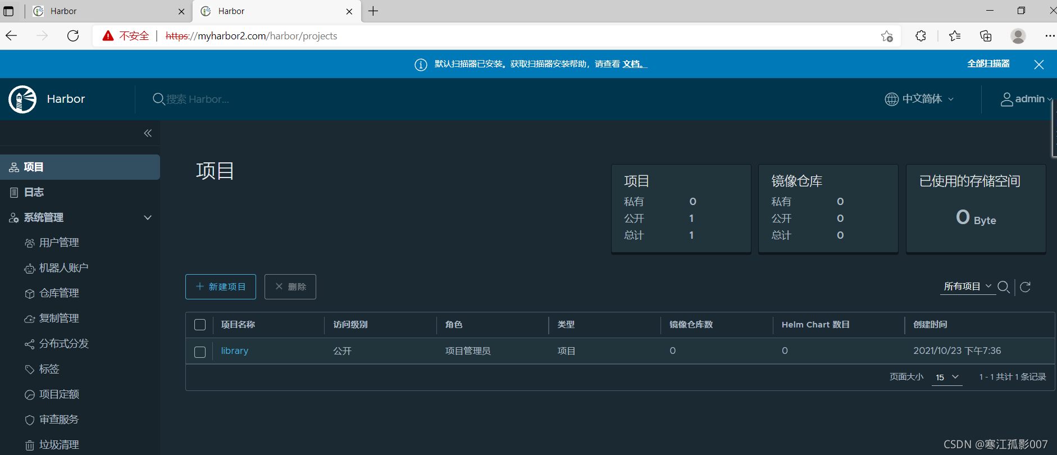Open the 所有项目 filter dropdown
The image size is (1057, 455).
point(967,286)
